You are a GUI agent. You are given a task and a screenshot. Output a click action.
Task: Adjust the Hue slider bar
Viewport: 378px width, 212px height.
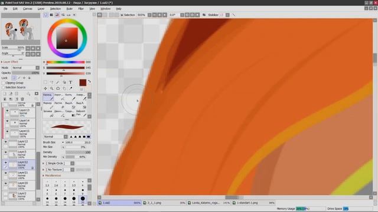66,62
